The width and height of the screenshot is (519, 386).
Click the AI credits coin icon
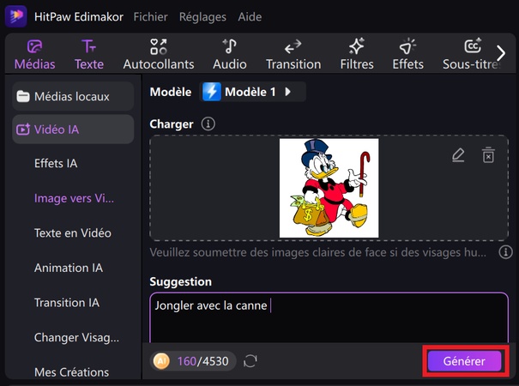[161, 361]
